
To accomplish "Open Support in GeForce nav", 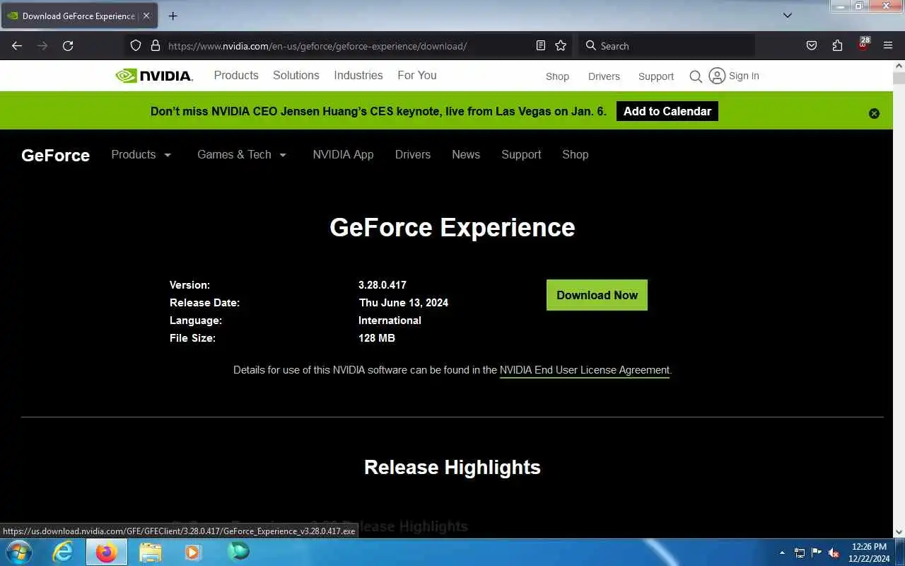I will pyautogui.click(x=521, y=154).
